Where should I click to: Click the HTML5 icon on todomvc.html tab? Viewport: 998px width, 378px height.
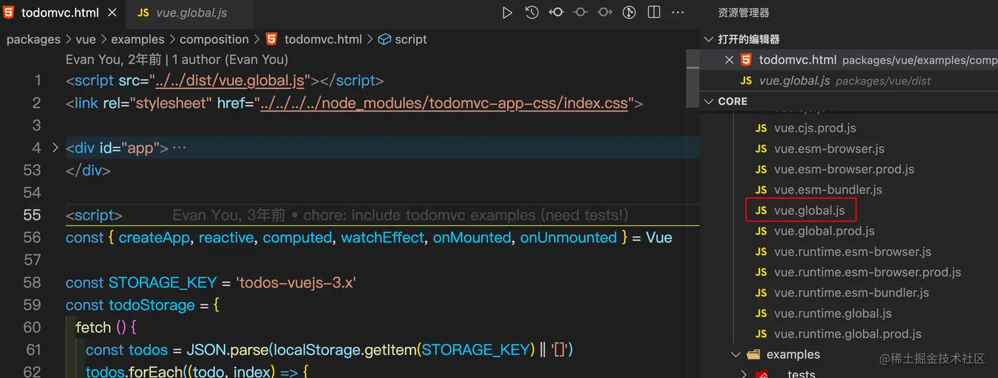point(9,13)
